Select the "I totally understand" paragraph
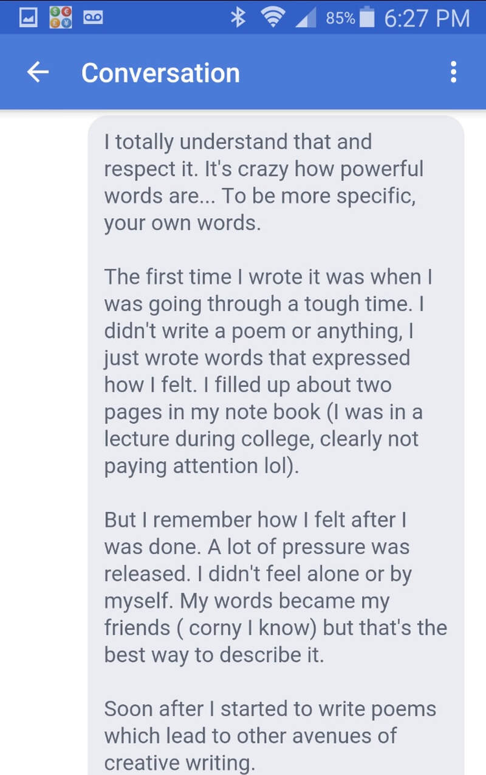The height and width of the screenshot is (775, 486). pos(264,182)
